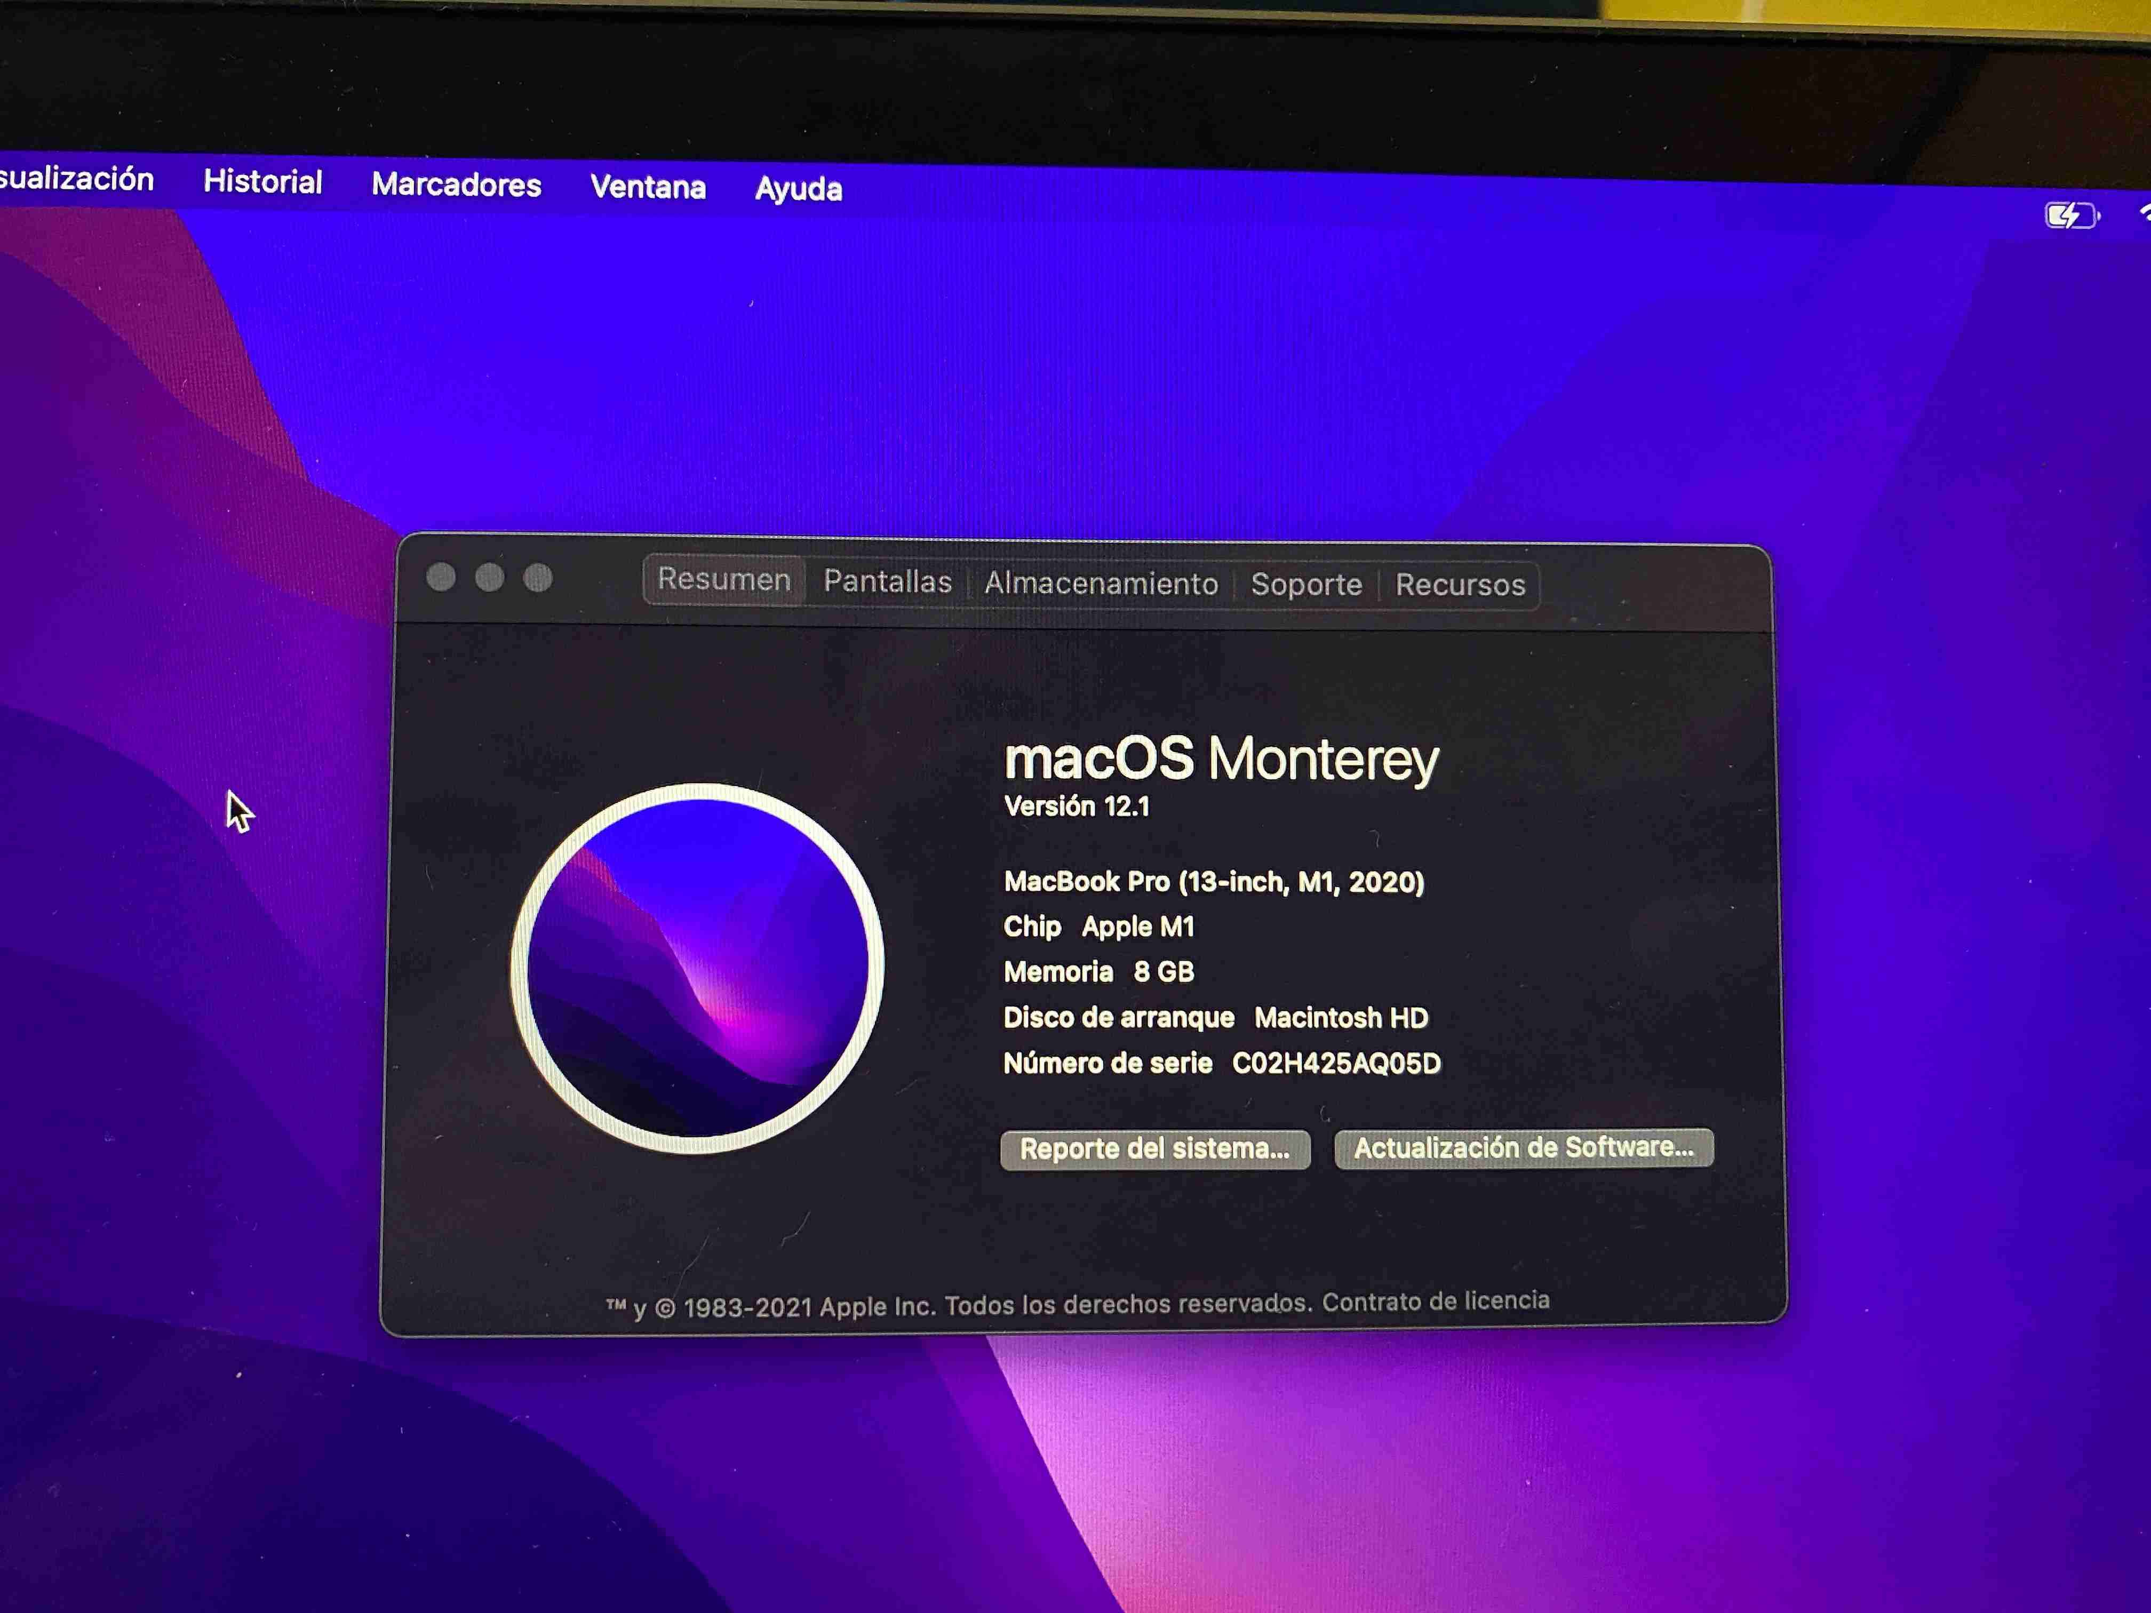The width and height of the screenshot is (2151, 1613).
Task: Click the gray minimize window button
Action: (489, 578)
